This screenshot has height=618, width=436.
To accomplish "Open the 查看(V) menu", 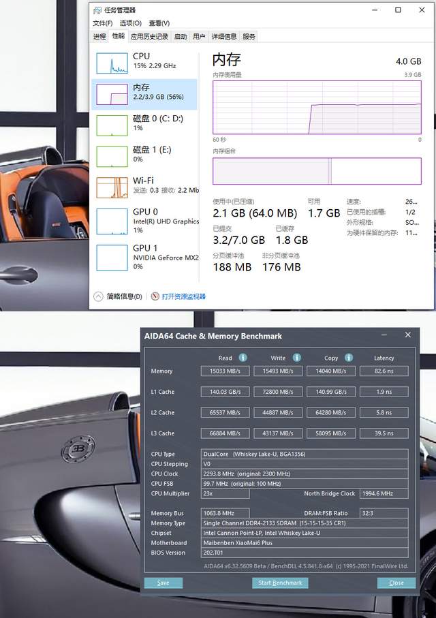I will tap(159, 23).
